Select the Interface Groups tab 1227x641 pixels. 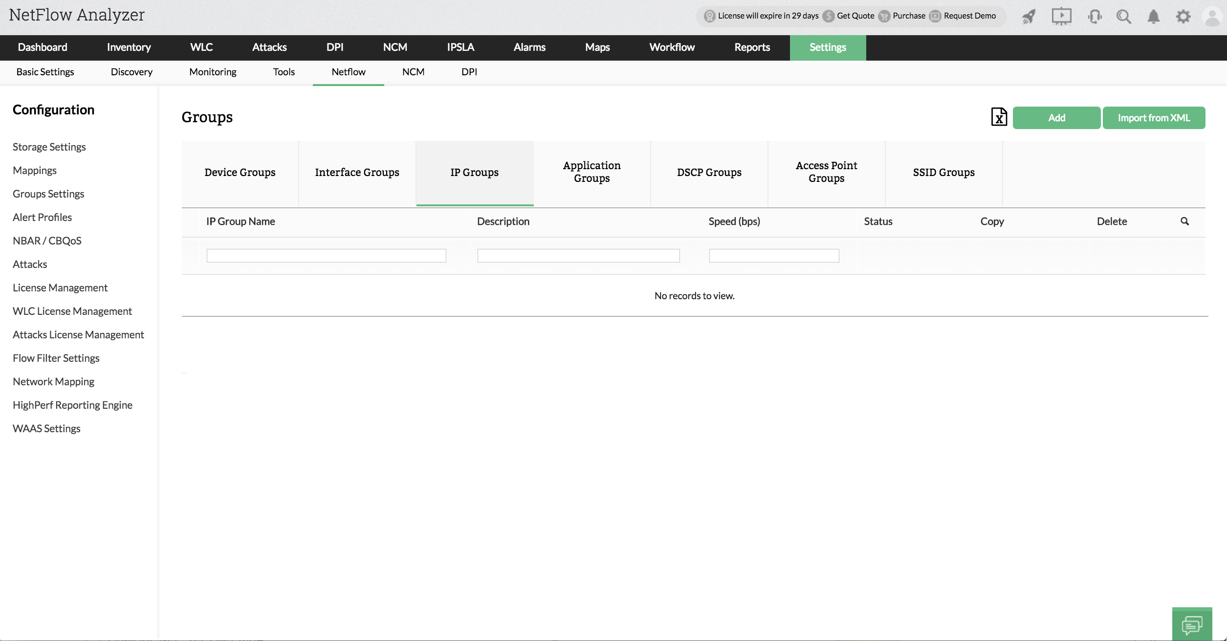[x=357, y=172]
